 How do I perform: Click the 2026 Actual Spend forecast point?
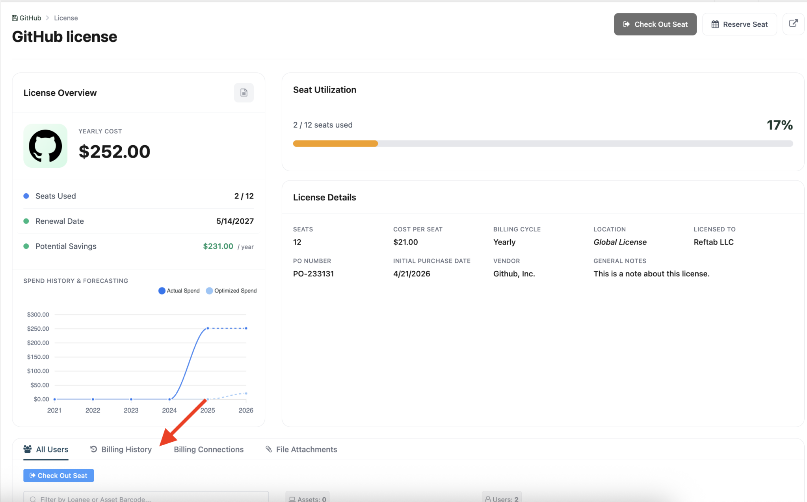pyautogui.click(x=246, y=328)
